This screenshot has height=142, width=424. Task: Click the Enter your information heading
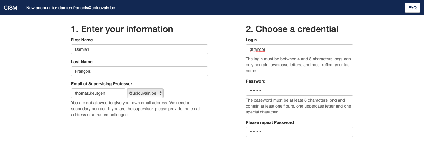coord(122,29)
